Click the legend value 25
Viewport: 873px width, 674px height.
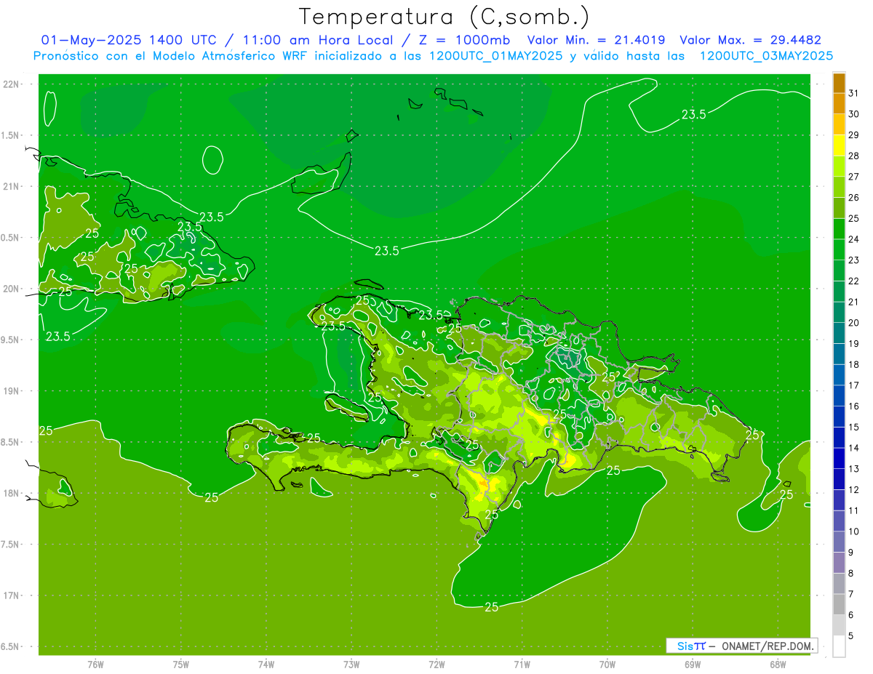coord(853,218)
